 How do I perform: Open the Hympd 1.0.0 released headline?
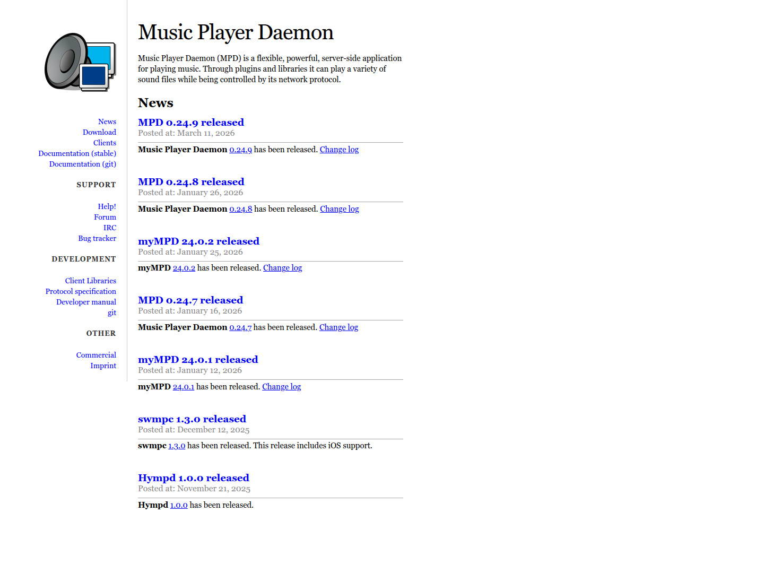tap(194, 478)
